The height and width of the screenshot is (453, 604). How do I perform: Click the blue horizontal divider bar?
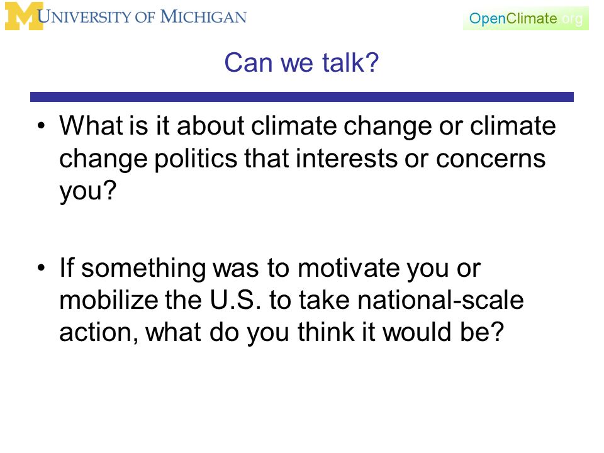[302, 97]
